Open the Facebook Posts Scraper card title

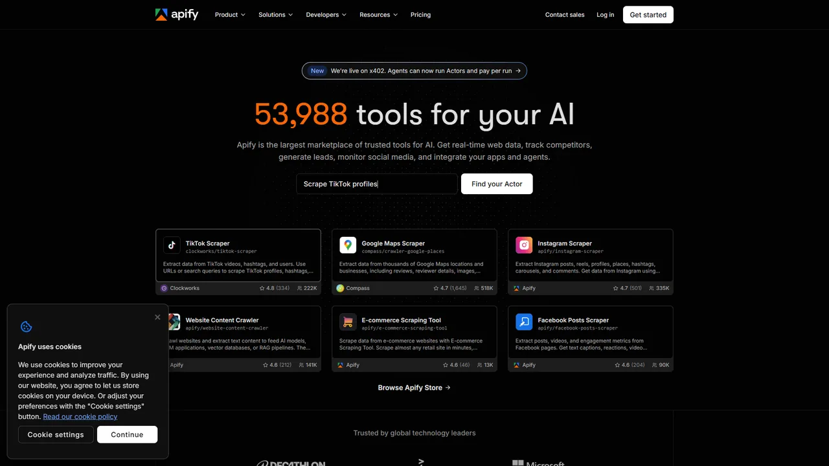click(573, 320)
